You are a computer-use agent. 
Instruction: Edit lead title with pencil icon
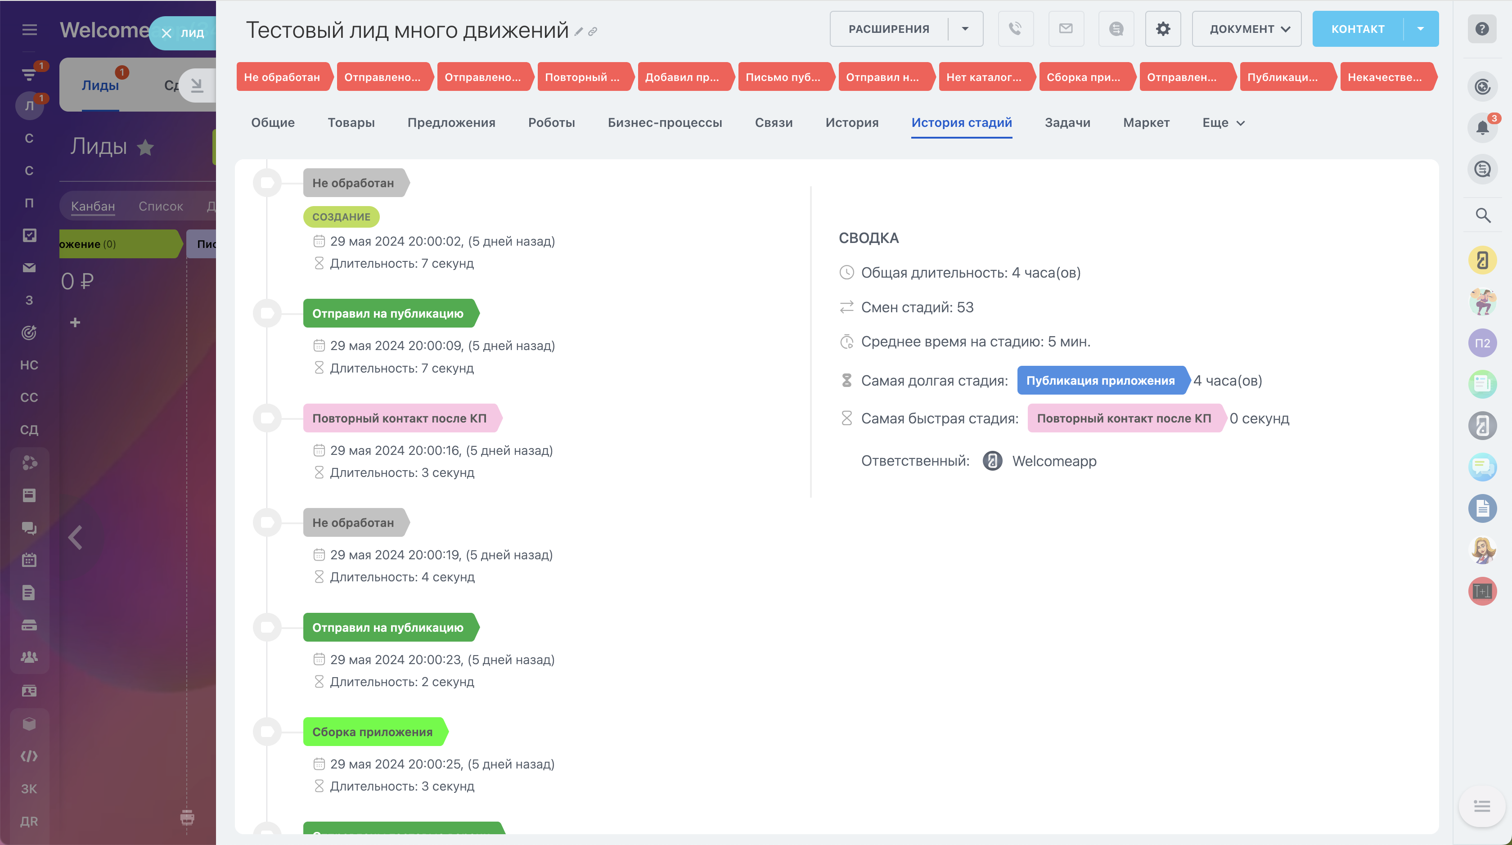coord(579,31)
